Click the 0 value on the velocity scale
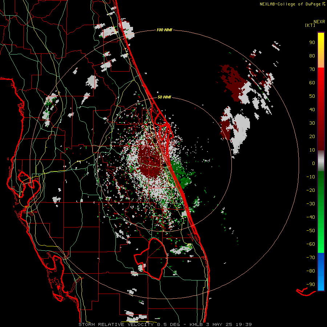 click(x=314, y=163)
